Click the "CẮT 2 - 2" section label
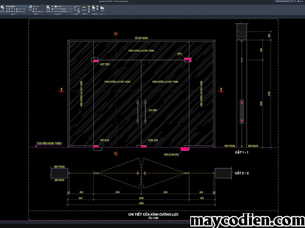Image resolution: width=305 pixels, height=228 pixels. click(242, 173)
